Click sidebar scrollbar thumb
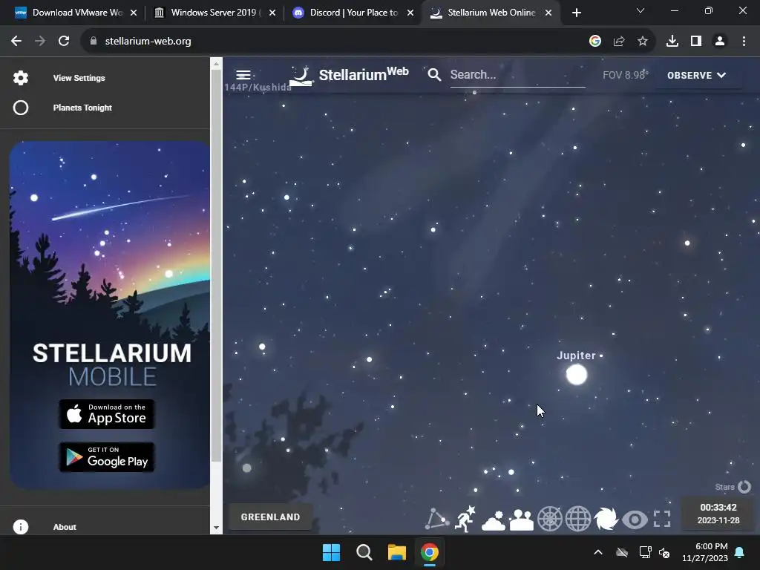This screenshot has height=570, width=760. click(x=216, y=266)
